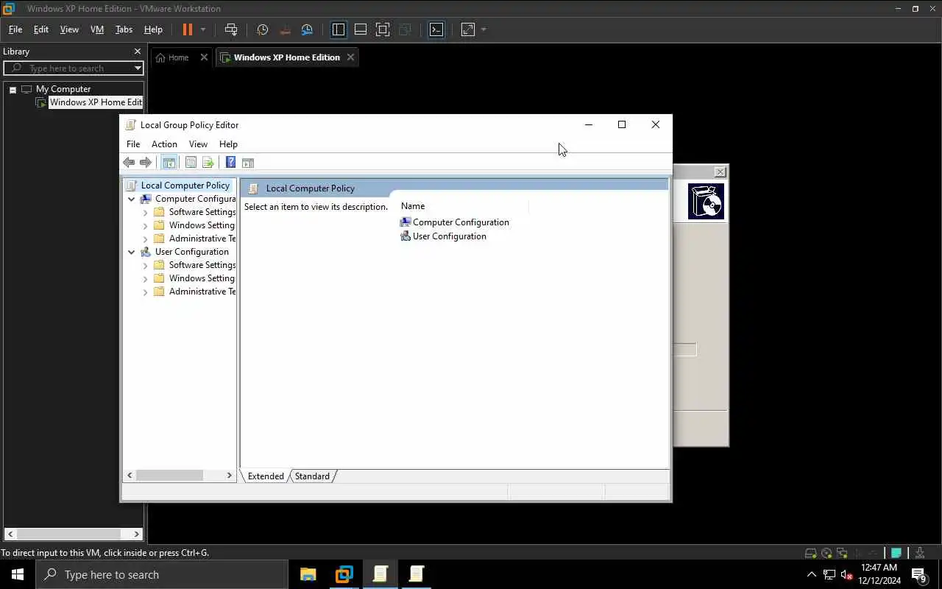
Task: Close the Windows XP Home Edition tab
Action: [350, 57]
